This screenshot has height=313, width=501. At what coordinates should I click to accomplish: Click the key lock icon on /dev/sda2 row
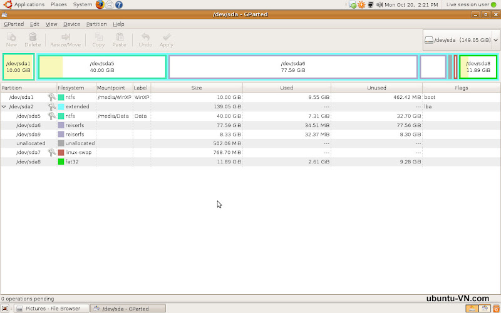tap(52, 106)
